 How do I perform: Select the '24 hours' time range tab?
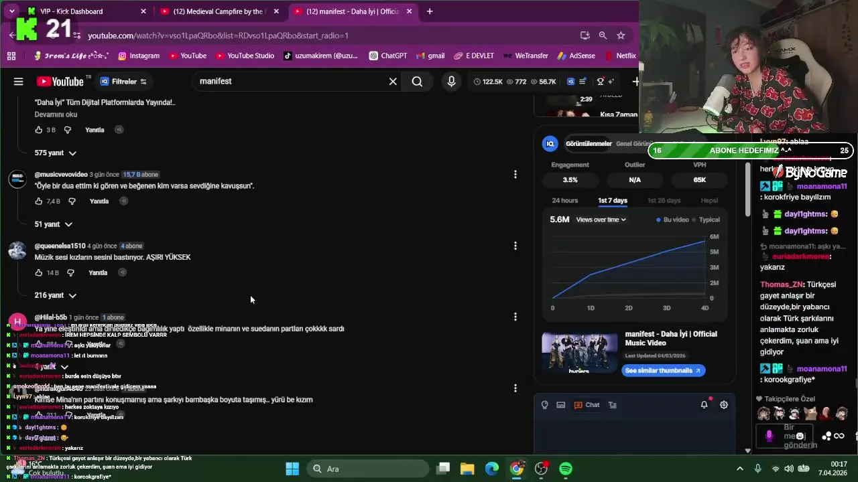coord(564,200)
